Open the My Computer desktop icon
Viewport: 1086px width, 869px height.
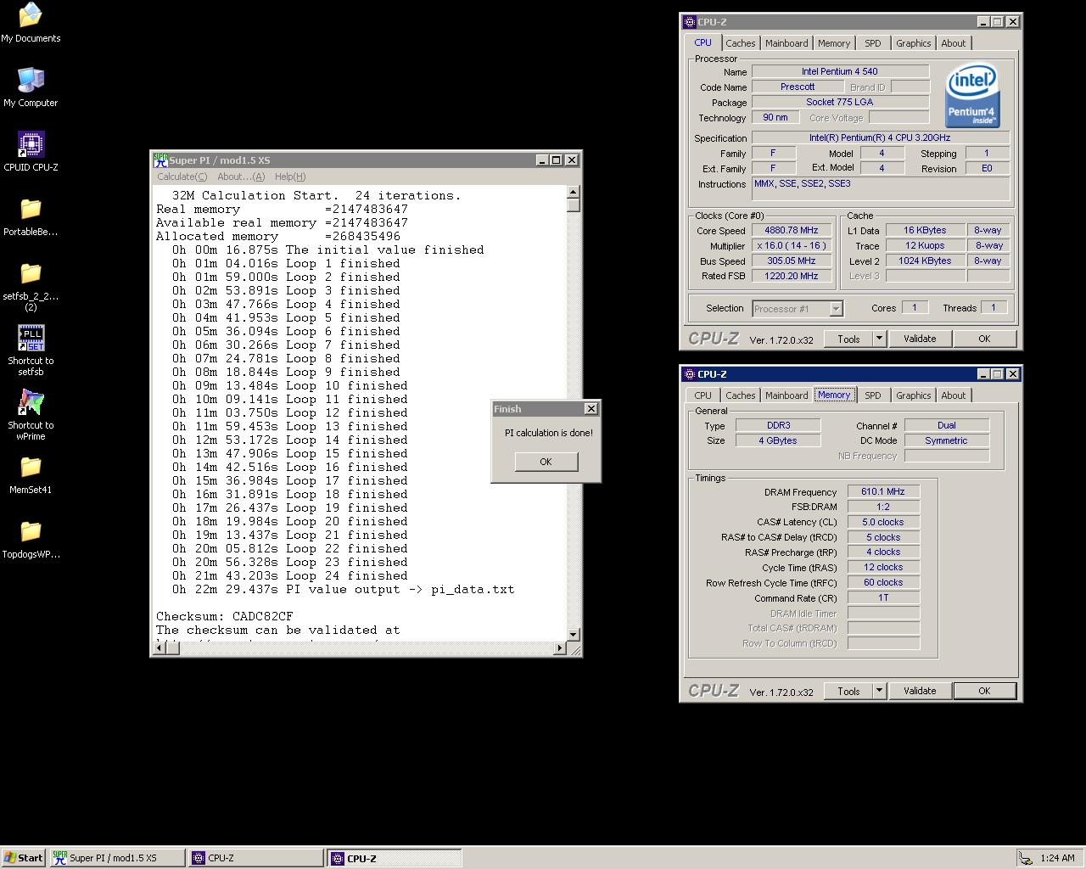pyautogui.click(x=31, y=87)
